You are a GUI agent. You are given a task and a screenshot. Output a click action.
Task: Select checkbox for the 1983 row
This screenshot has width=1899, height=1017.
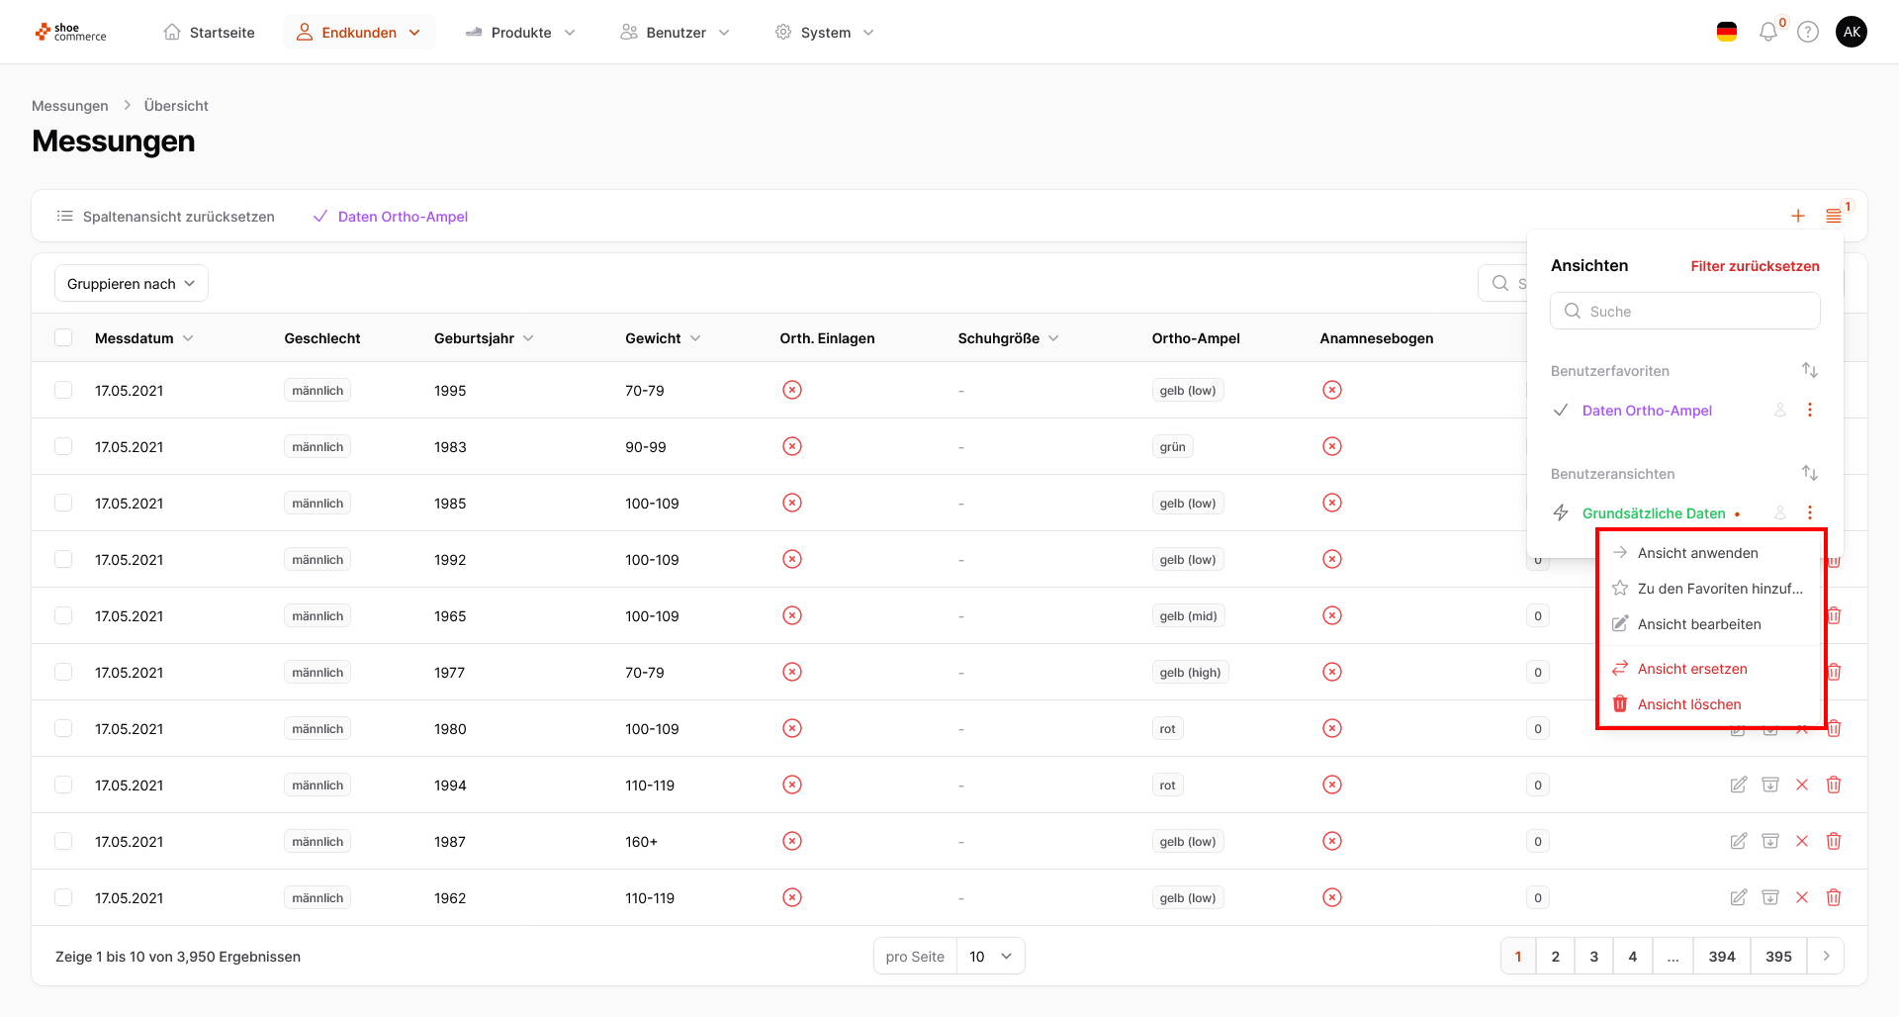(x=64, y=447)
